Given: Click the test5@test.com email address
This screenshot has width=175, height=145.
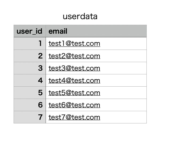Looking at the screenshot, I should pyautogui.click(x=74, y=93).
